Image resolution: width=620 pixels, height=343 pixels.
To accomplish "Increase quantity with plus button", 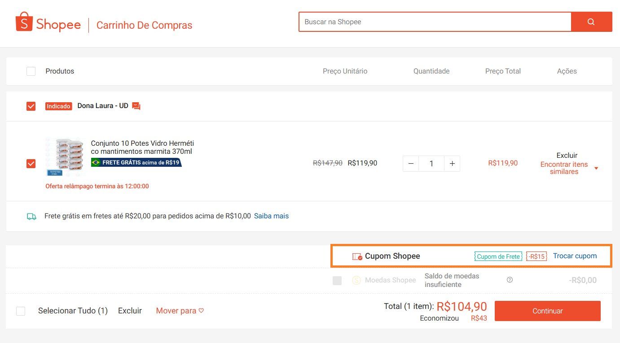I will click(x=452, y=164).
